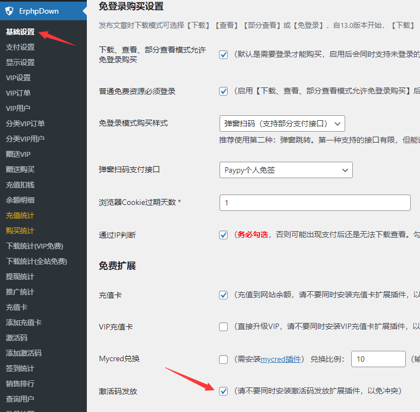420x412 pixels.
Task: Go to 赠送VIP page
Action: coord(18,154)
